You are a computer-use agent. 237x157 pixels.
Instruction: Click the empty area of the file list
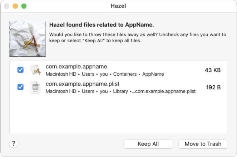click(118, 115)
